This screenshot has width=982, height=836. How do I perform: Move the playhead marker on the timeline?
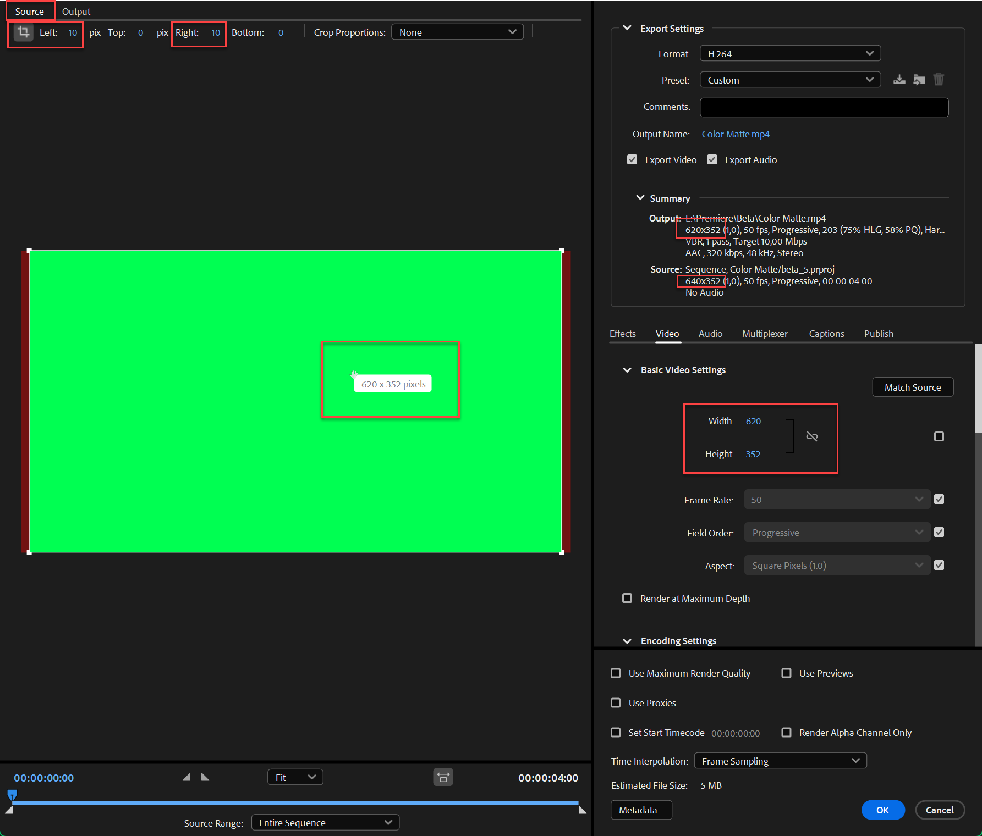12,795
